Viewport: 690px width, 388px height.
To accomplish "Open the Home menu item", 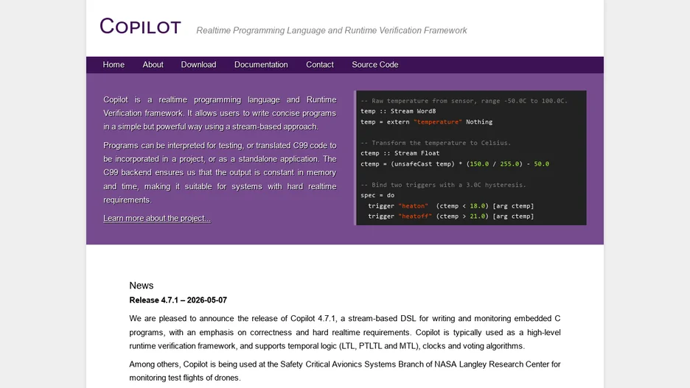I will (114, 65).
